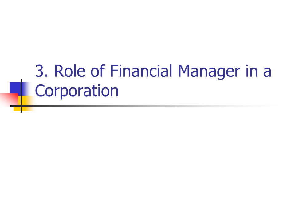The image size is (295, 221).
Task: Click where the black lines cross
Action: (x=21, y=106)
